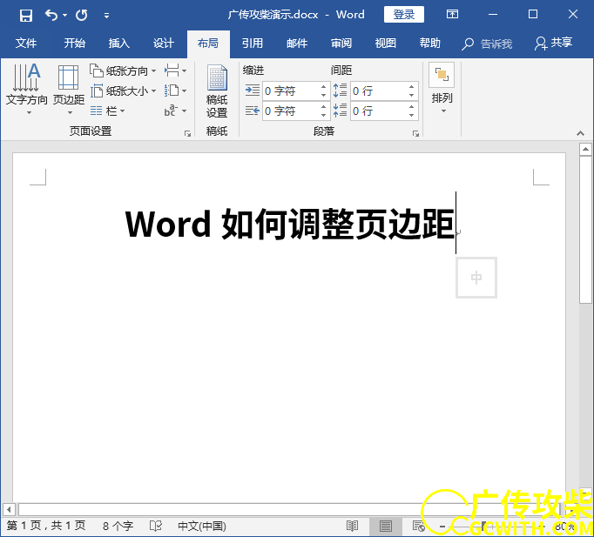
Task: Switch to the 邮件 tab
Action: [297, 44]
